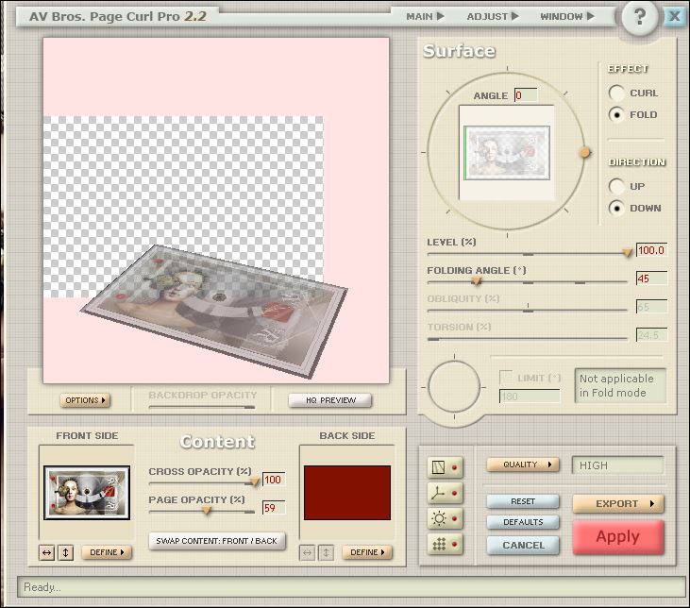Click the CROSS OPACITY slider handle
Screen dimensions: 690x608
[254, 482]
